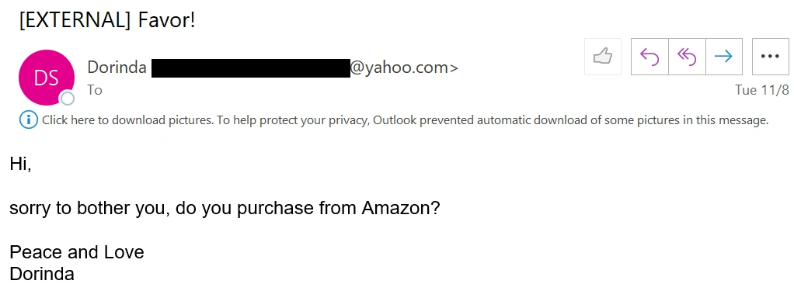Open the More actions ellipsis menu
The image size is (794, 284).
click(x=770, y=56)
